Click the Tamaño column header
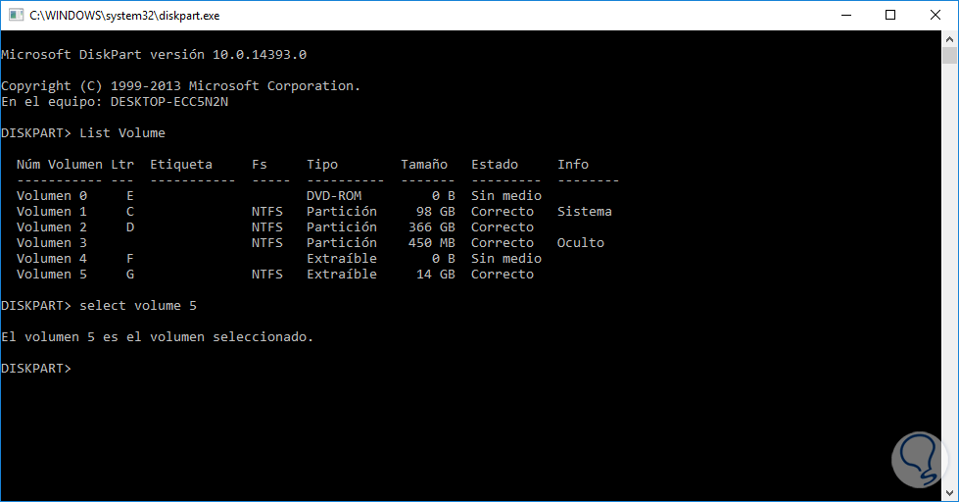The width and height of the screenshot is (959, 502). pos(424,165)
